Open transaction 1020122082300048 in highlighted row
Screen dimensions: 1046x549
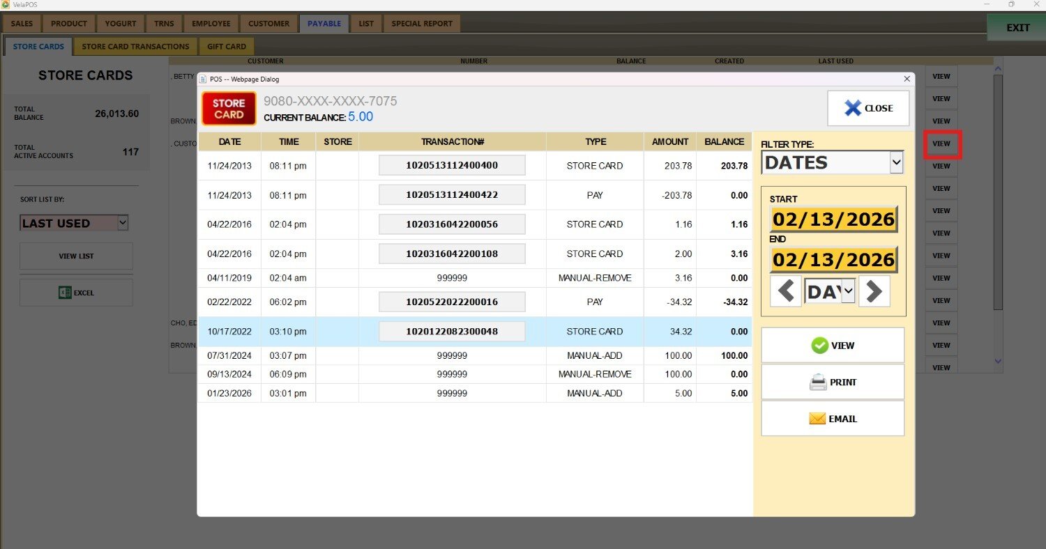click(451, 332)
